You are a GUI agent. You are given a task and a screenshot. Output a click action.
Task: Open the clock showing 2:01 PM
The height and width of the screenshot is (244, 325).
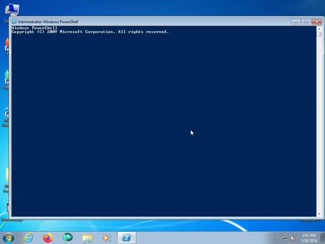click(x=309, y=238)
